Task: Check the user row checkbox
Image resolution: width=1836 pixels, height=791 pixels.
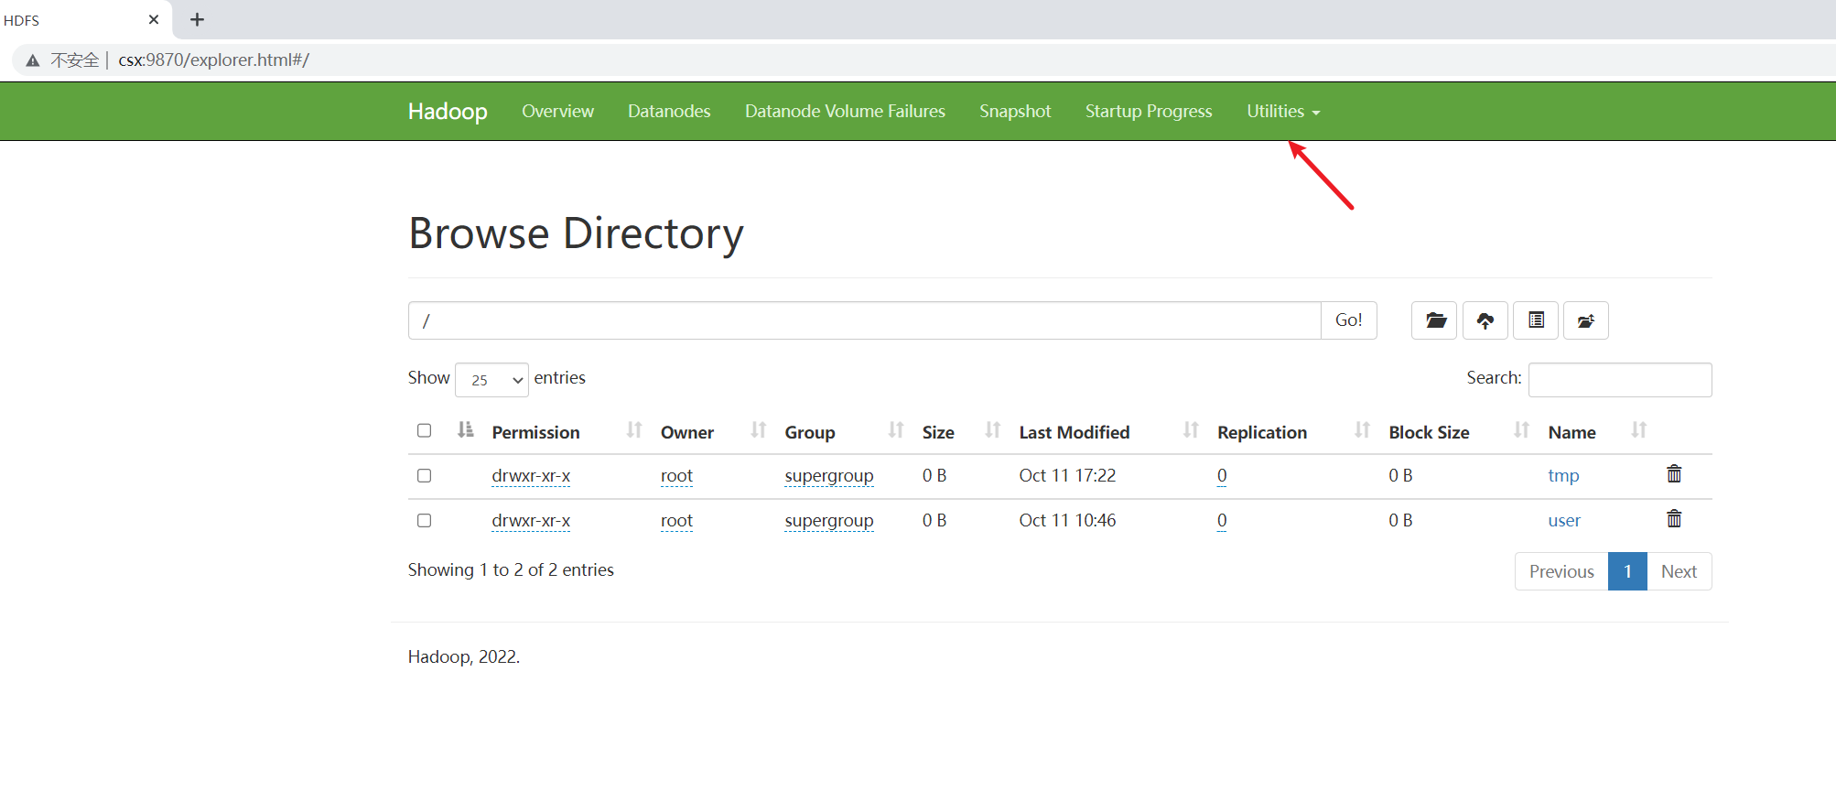Action: (x=424, y=520)
